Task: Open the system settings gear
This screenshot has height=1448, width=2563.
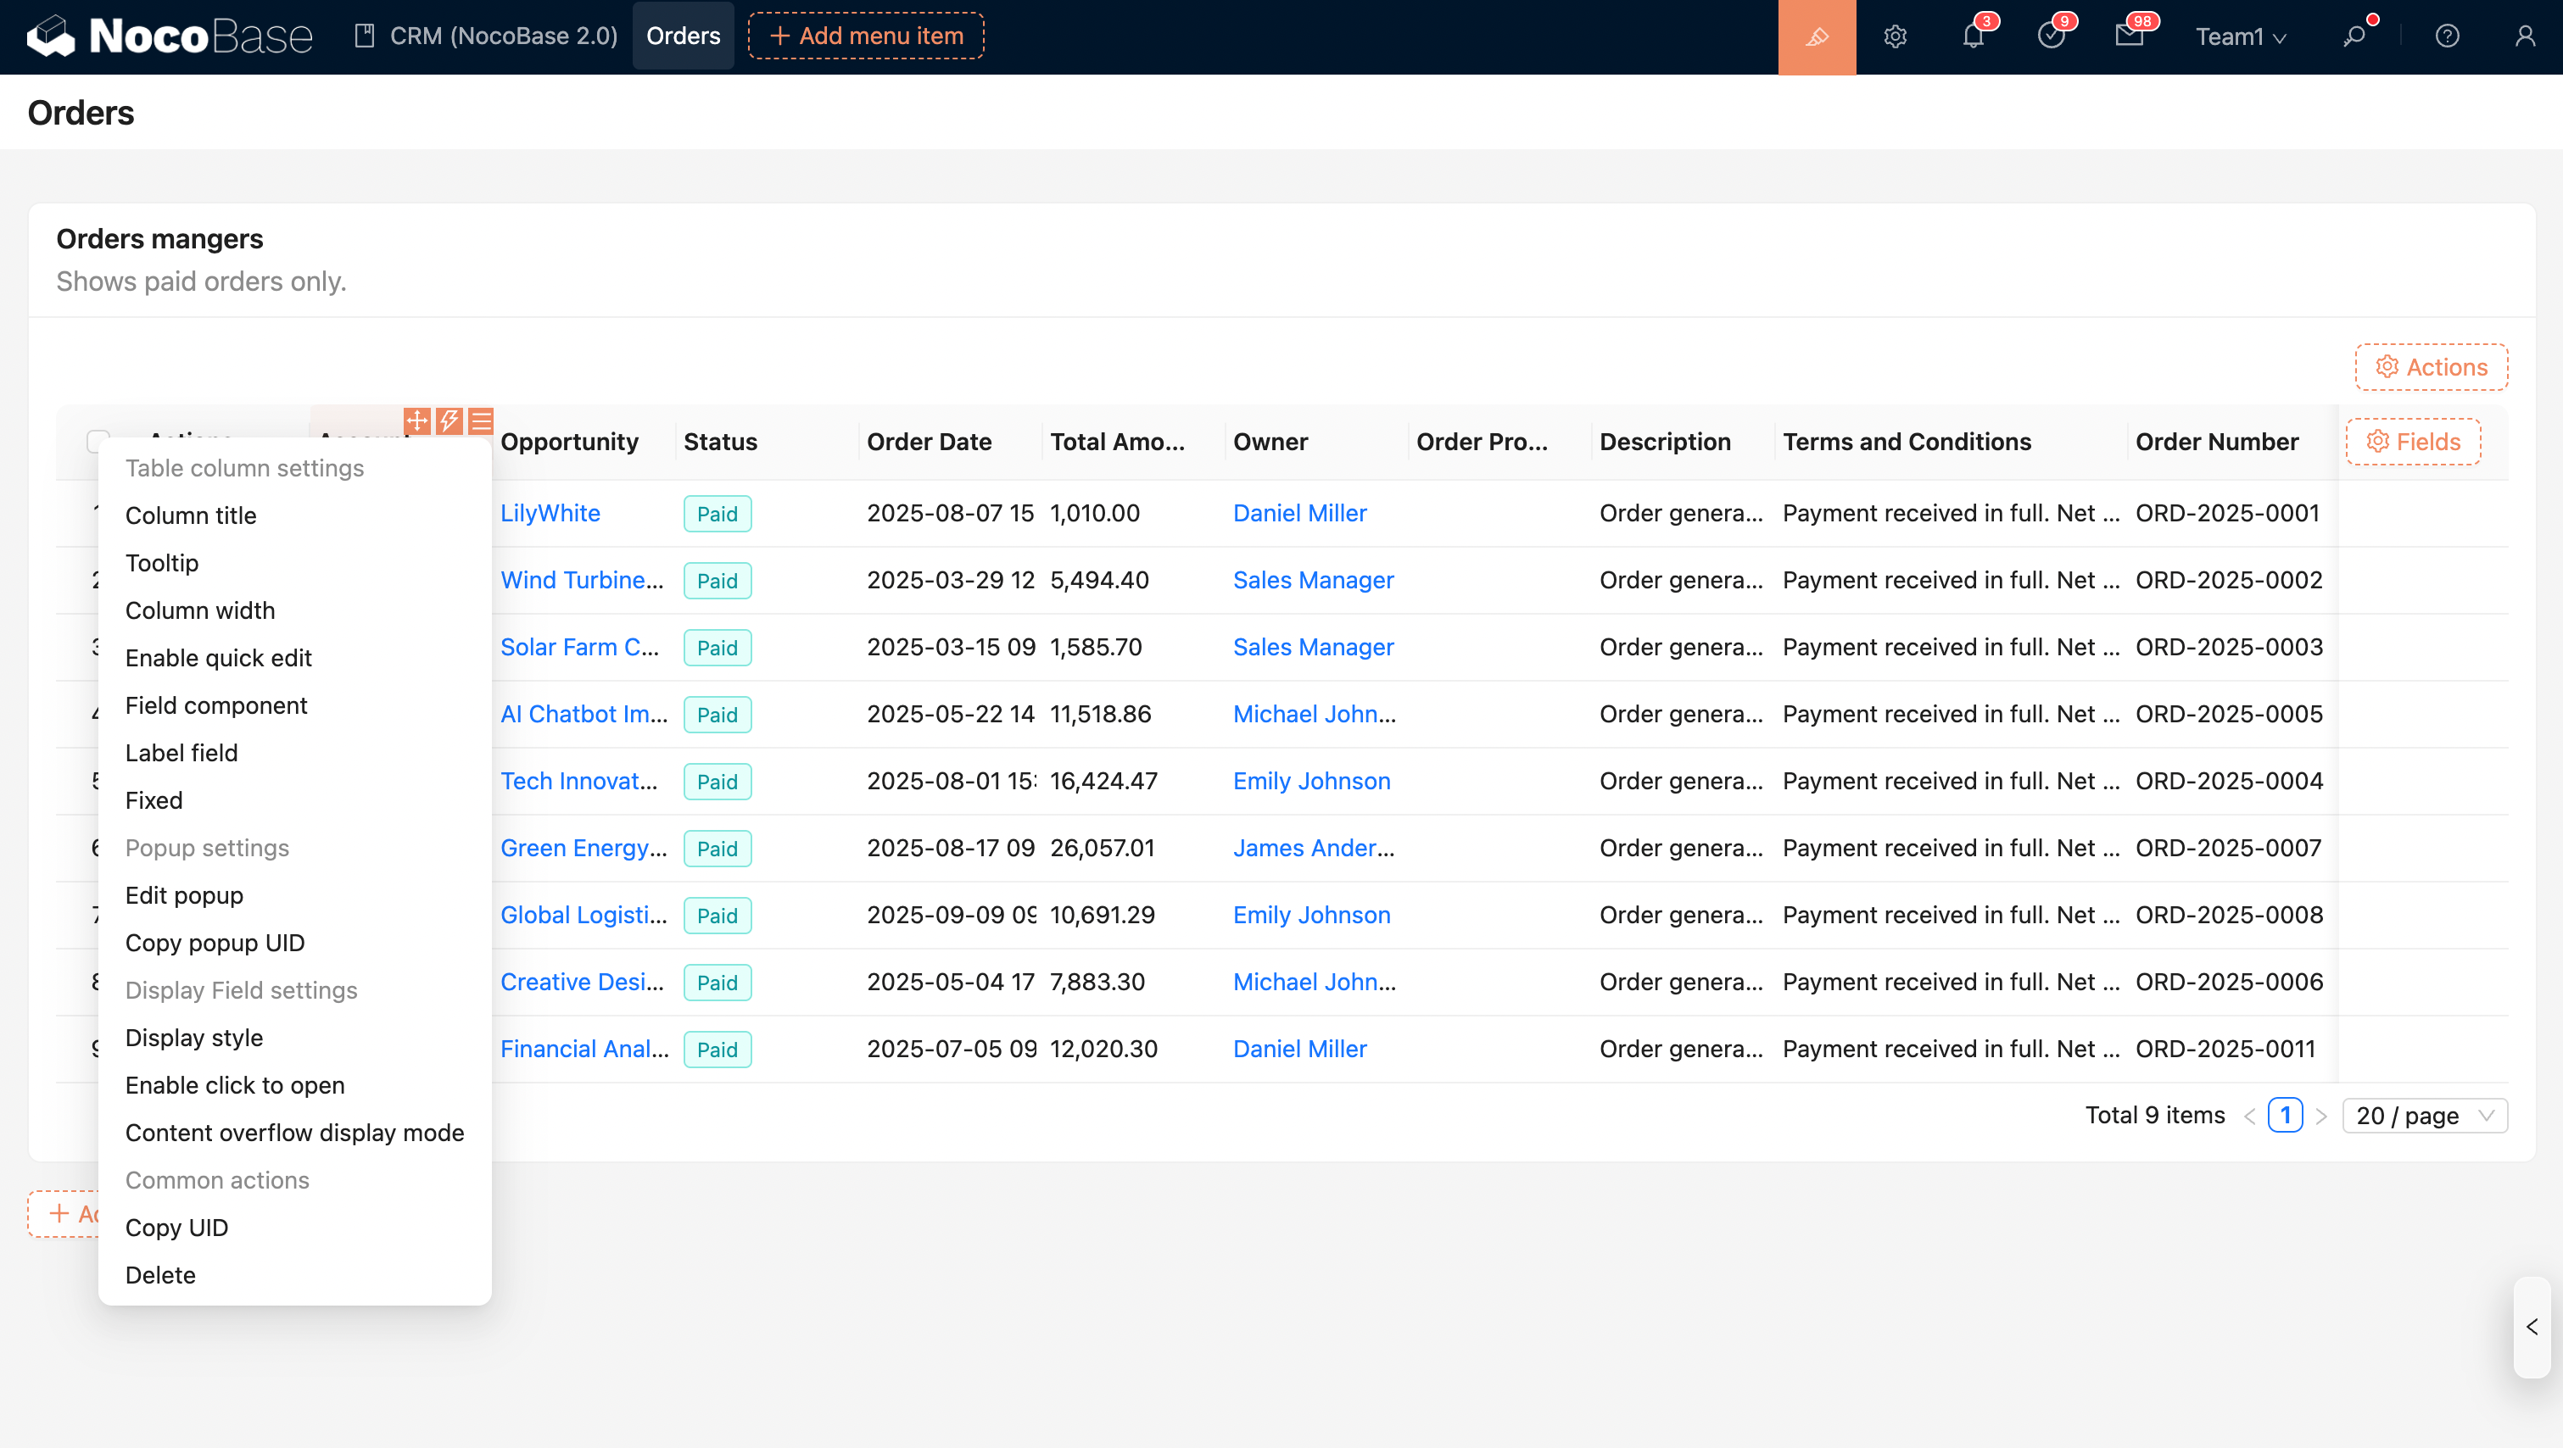Action: (x=1895, y=36)
